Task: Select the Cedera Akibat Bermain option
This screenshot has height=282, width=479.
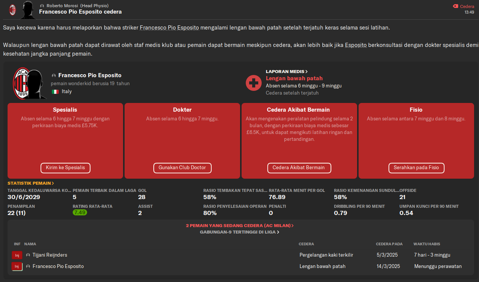Action: [299, 168]
